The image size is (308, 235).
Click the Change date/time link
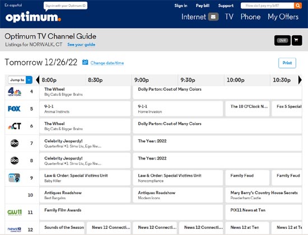coord(107,63)
